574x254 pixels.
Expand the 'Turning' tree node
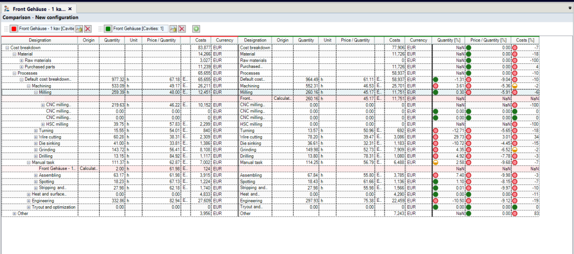click(36, 131)
